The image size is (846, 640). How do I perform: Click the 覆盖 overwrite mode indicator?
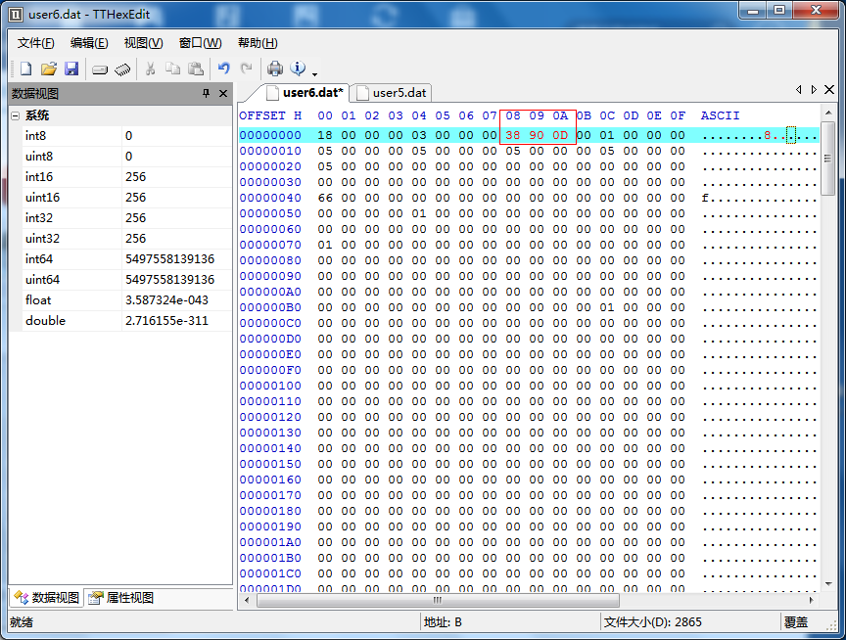796,622
